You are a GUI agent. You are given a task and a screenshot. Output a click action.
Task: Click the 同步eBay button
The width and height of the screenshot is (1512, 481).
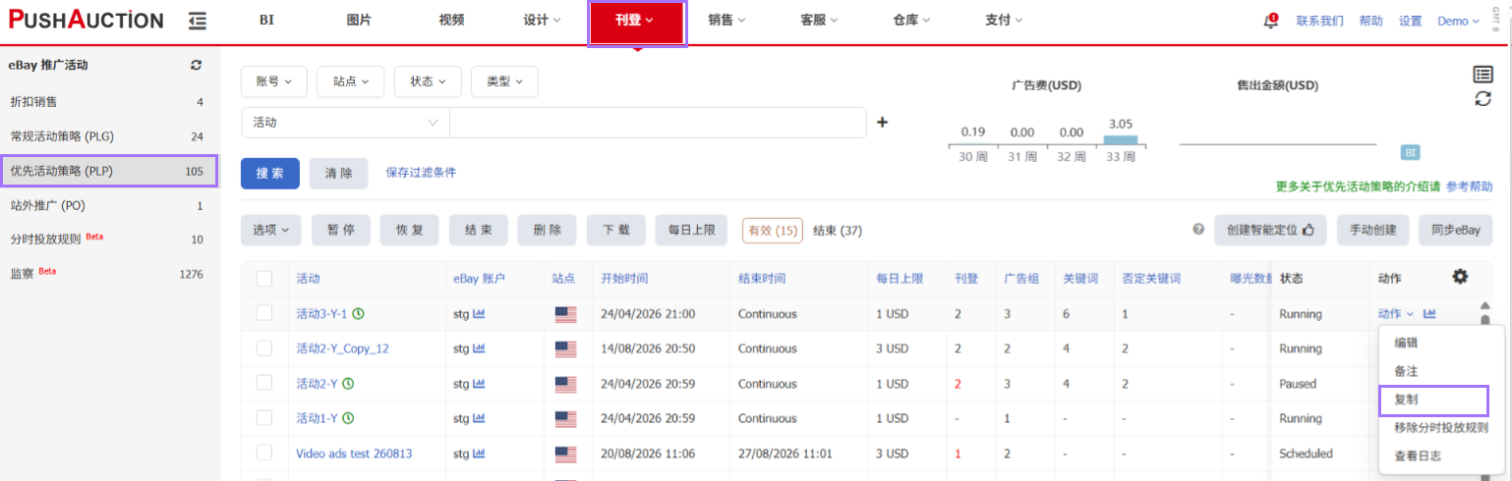[x=1455, y=230]
